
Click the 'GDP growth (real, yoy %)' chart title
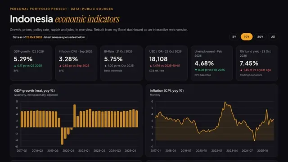pyautogui.click(x=34, y=90)
